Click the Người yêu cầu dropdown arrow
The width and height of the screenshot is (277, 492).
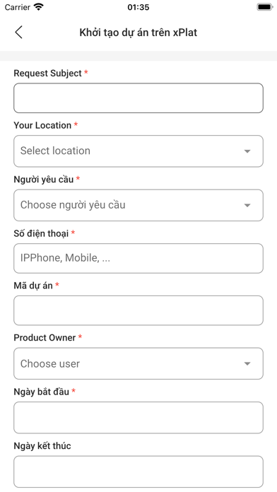tap(247, 205)
